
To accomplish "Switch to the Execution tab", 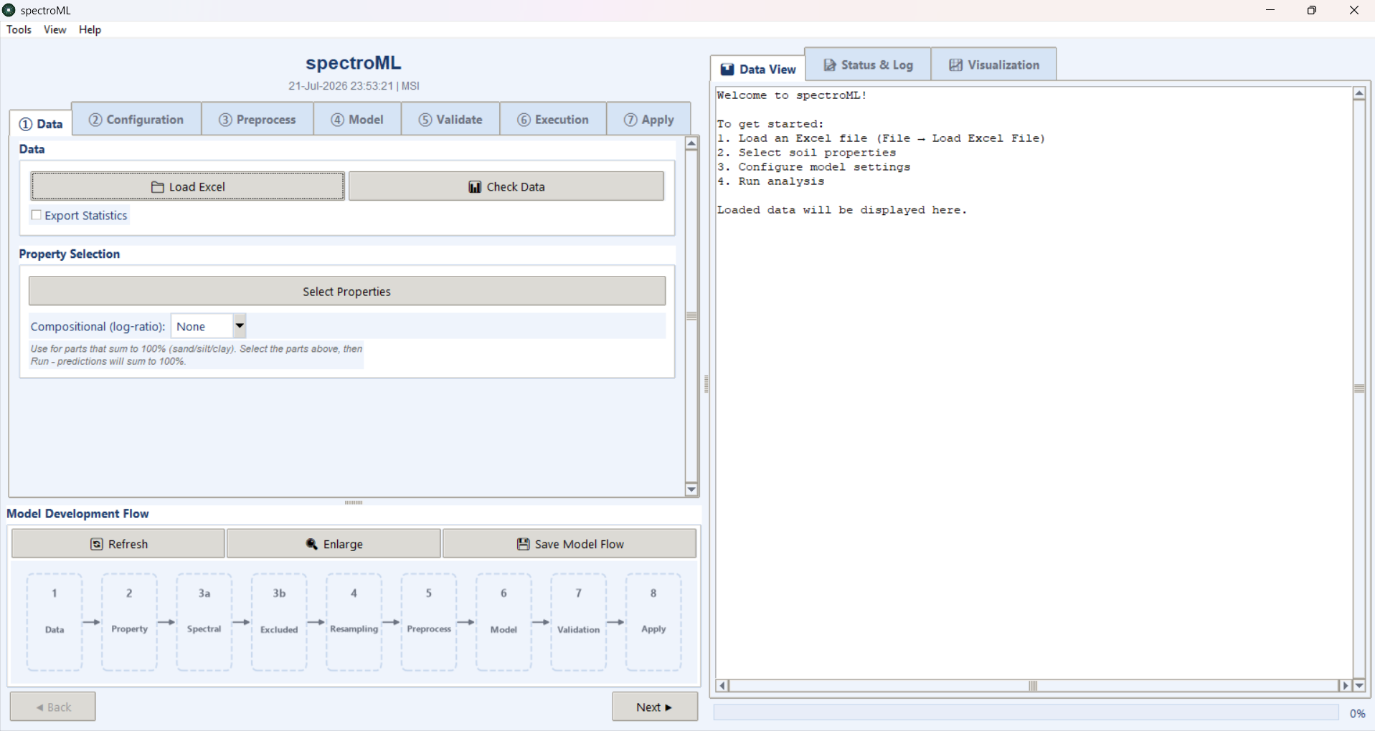I will pyautogui.click(x=553, y=120).
